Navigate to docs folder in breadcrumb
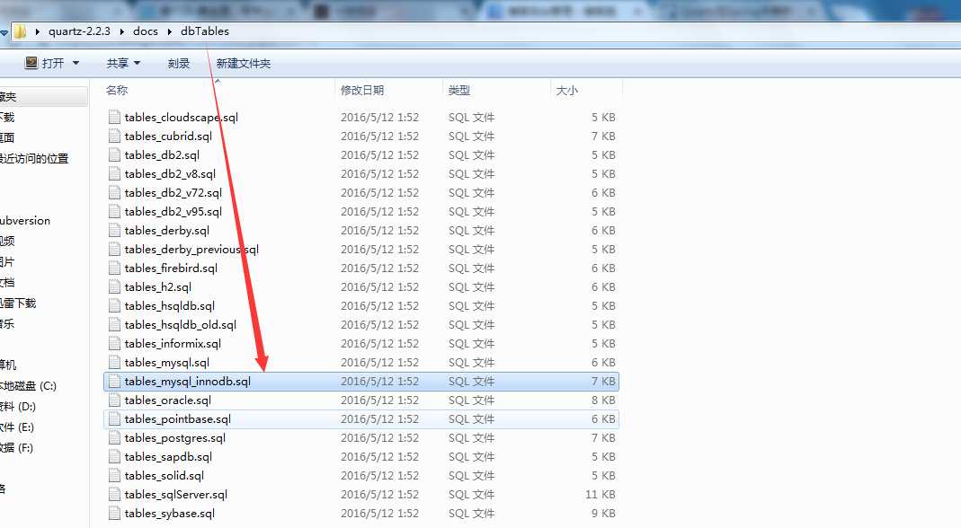961x528 pixels. (x=146, y=31)
